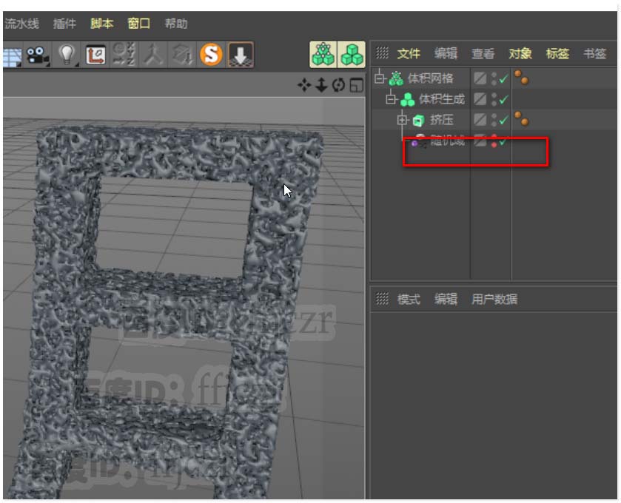Click 模式 in the attributes panel
The height and width of the screenshot is (503, 621).
click(x=409, y=299)
